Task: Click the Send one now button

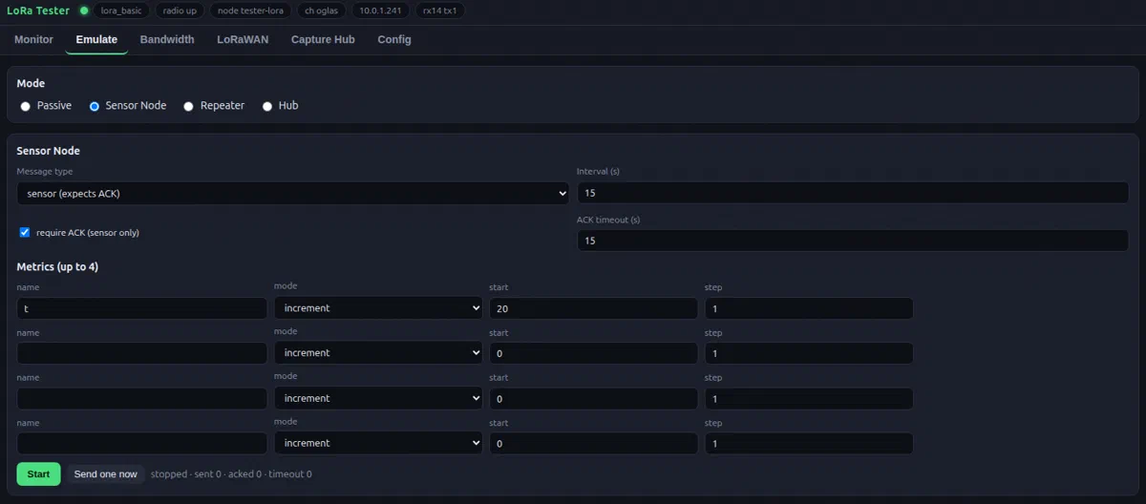Action: pyautogui.click(x=105, y=474)
